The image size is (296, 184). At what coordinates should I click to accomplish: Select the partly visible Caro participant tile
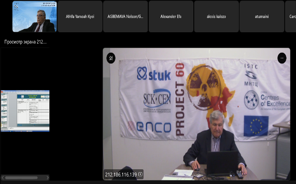tap(291, 17)
